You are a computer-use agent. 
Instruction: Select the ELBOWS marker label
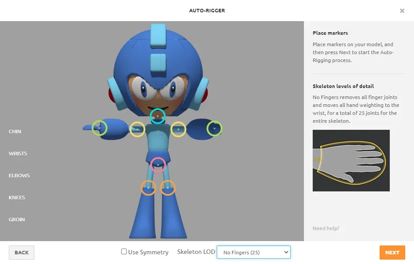pos(19,176)
